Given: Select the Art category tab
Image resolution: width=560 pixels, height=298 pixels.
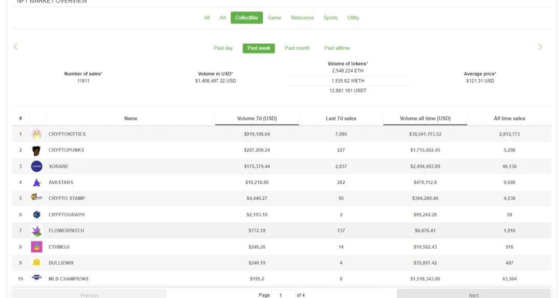Looking at the screenshot, I should point(222,18).
